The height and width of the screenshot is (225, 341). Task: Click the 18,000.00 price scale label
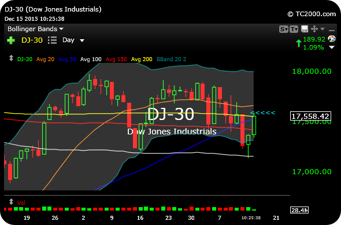(x=312, y=71)
